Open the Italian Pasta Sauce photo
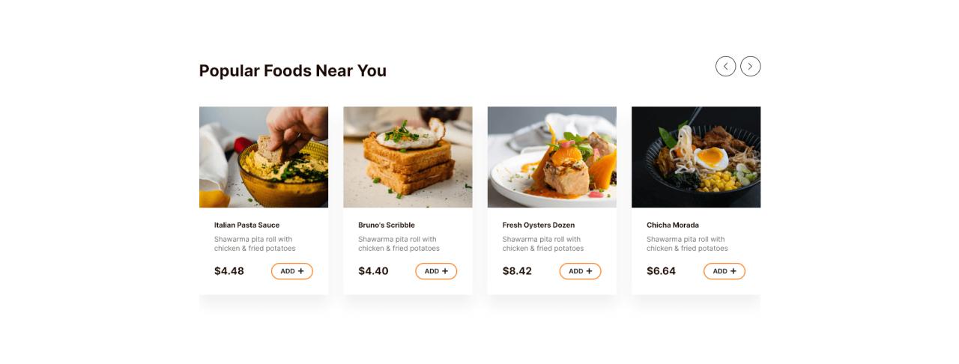This screenshot has width=959, height=364. [264, 157]
